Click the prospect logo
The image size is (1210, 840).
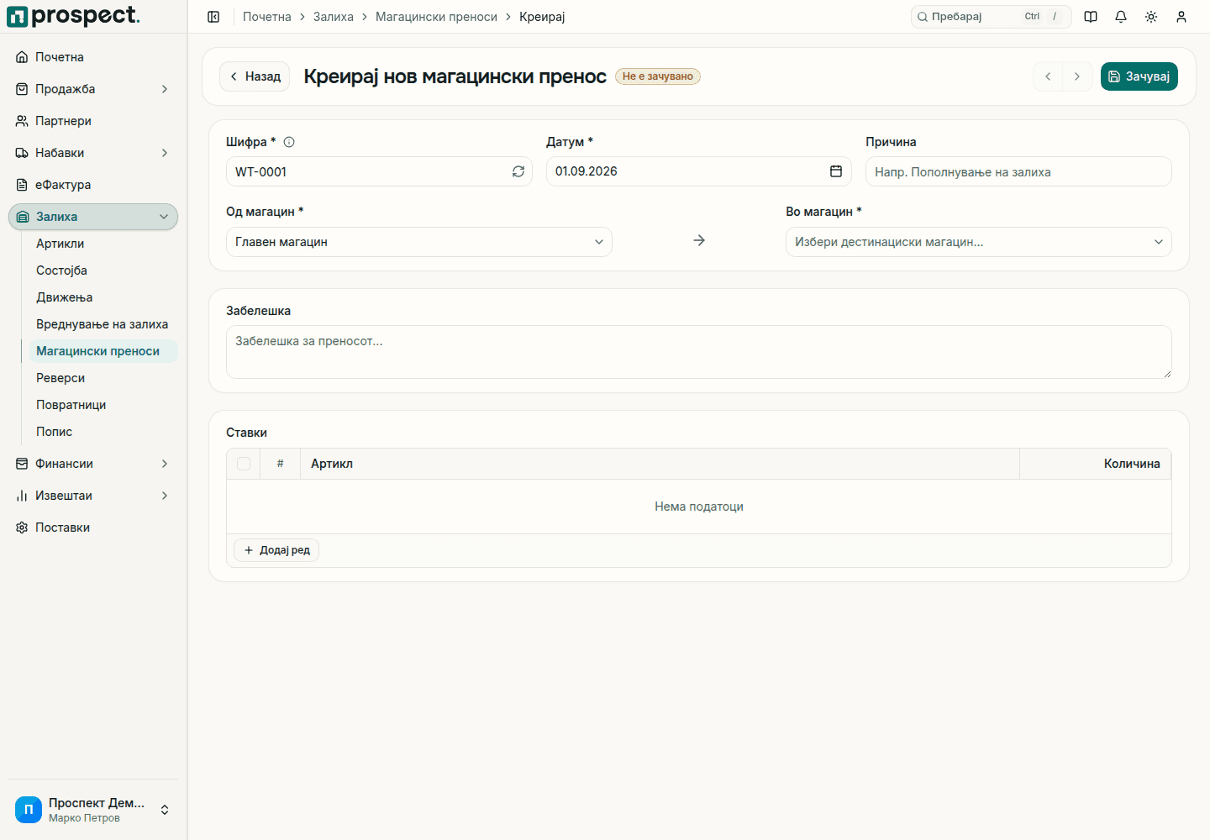[74, 16]
